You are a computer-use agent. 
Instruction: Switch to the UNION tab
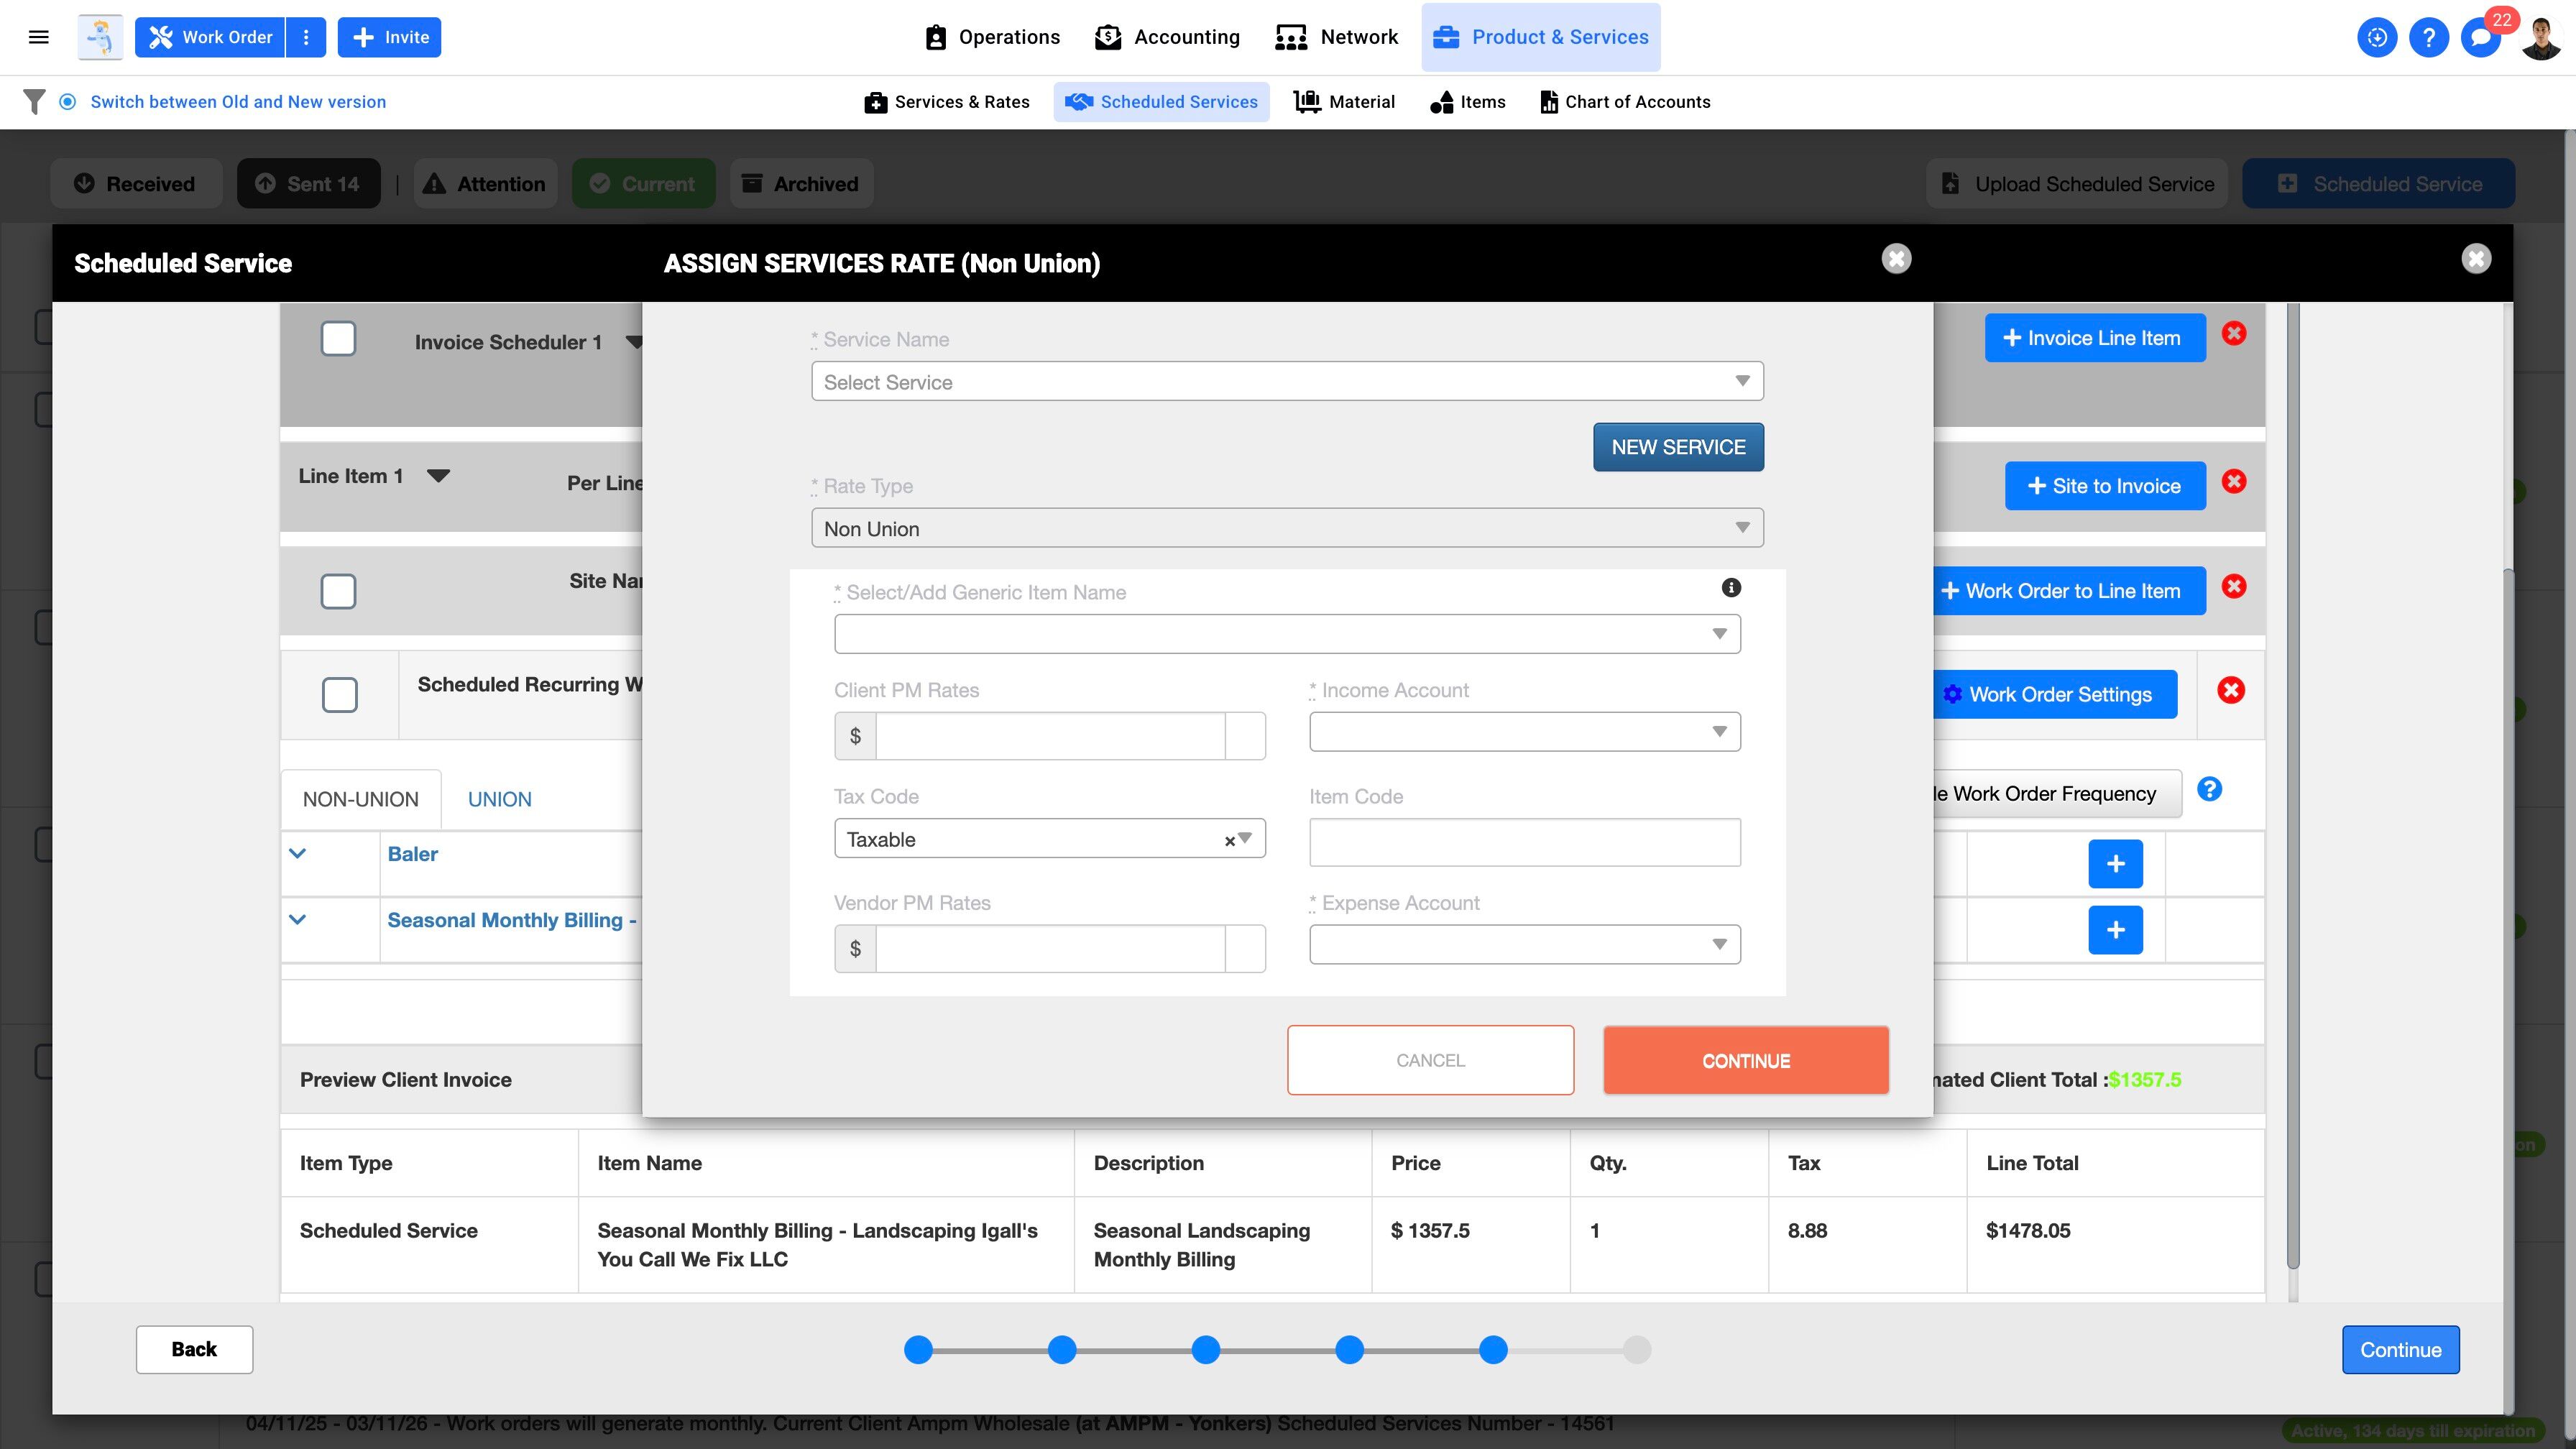click(x=499, y=799)
